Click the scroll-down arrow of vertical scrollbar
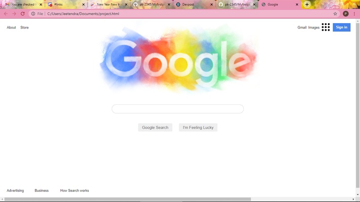This screenshot has height=202, width=360. [x=358, y=195]
